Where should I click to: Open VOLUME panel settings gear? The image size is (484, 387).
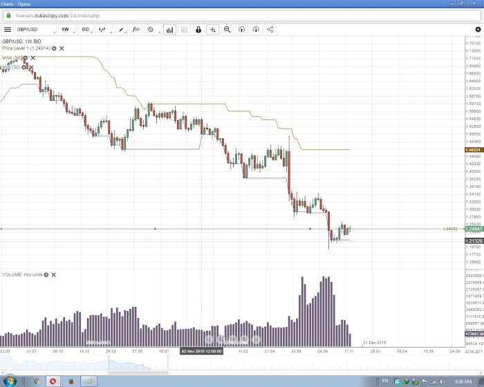coord(46,274)
